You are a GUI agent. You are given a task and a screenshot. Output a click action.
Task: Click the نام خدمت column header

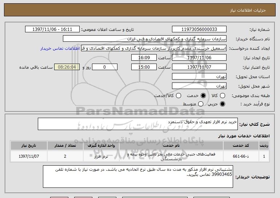(x=171, y=146)
